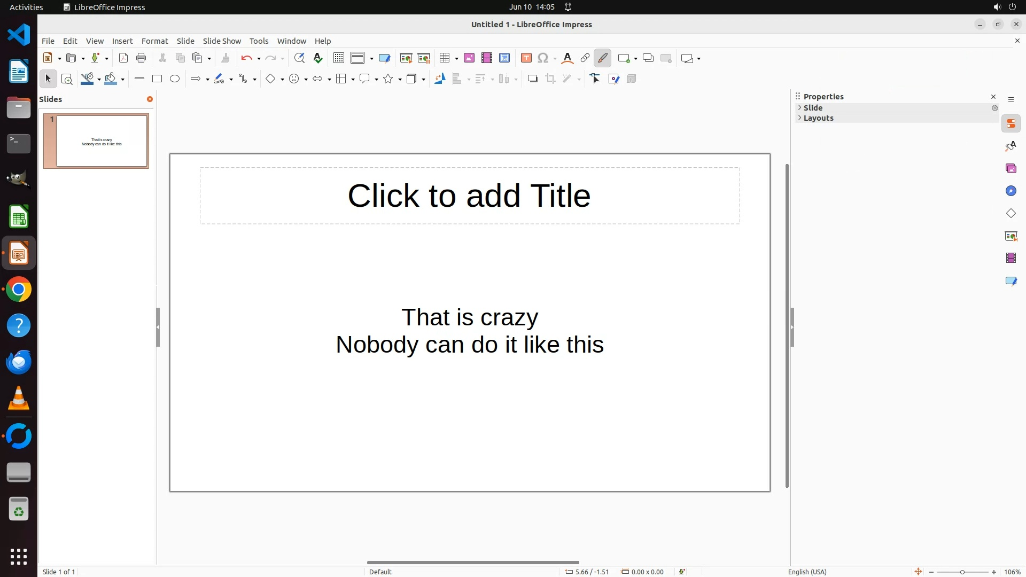Insert a text box icon
This screenshot has width=1026, height=577.
point(526,58)
